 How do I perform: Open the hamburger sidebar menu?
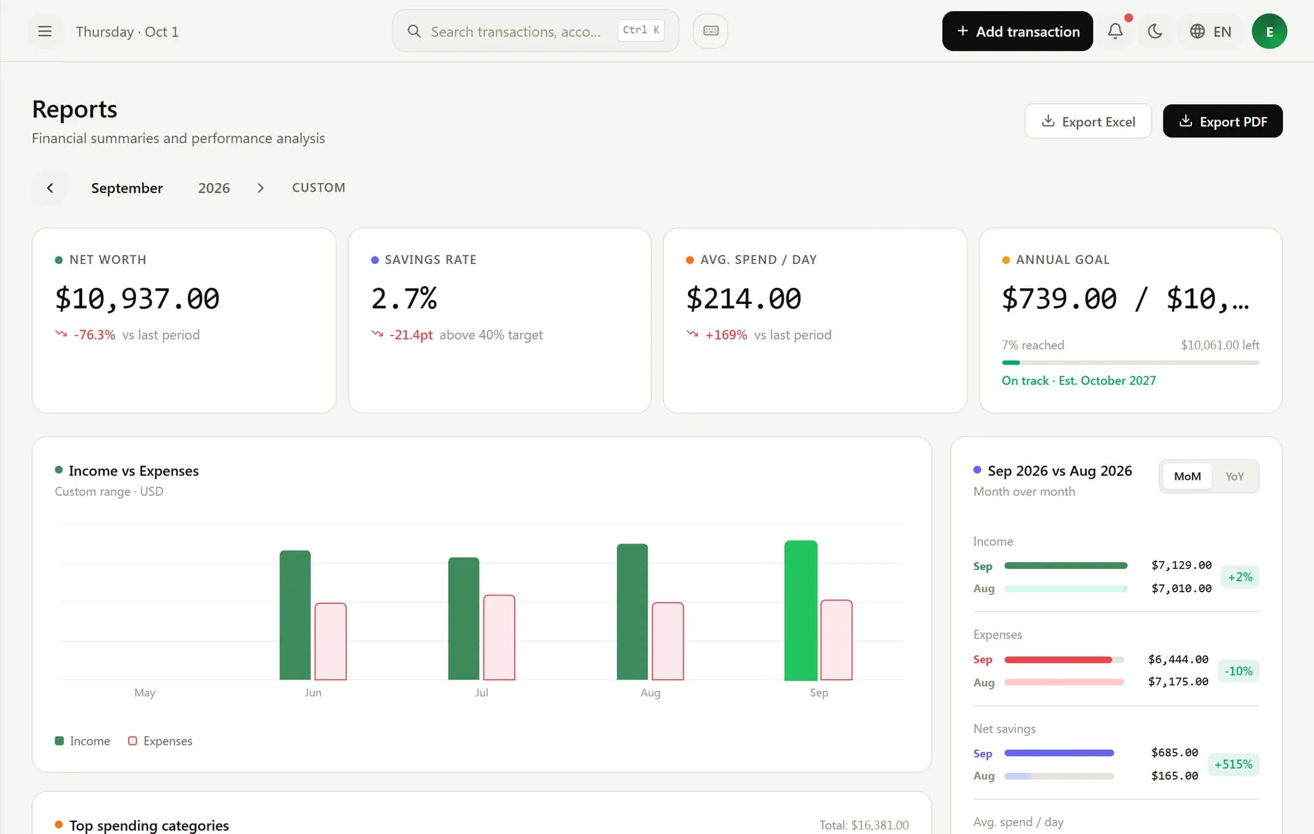pos(45,32)
